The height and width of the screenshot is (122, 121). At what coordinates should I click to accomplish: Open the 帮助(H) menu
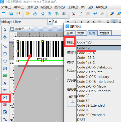(x=101, y=7)
